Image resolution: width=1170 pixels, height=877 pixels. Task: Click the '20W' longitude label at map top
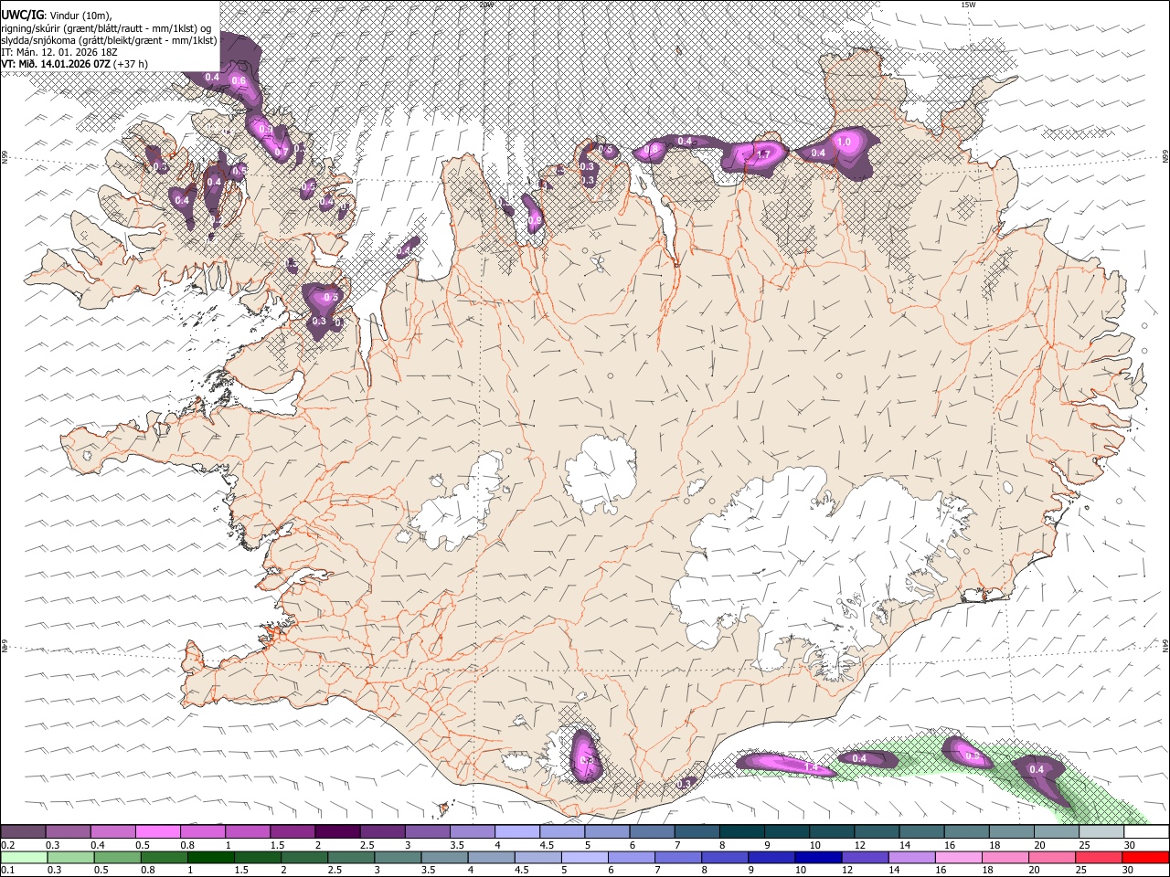pos(487,5)
